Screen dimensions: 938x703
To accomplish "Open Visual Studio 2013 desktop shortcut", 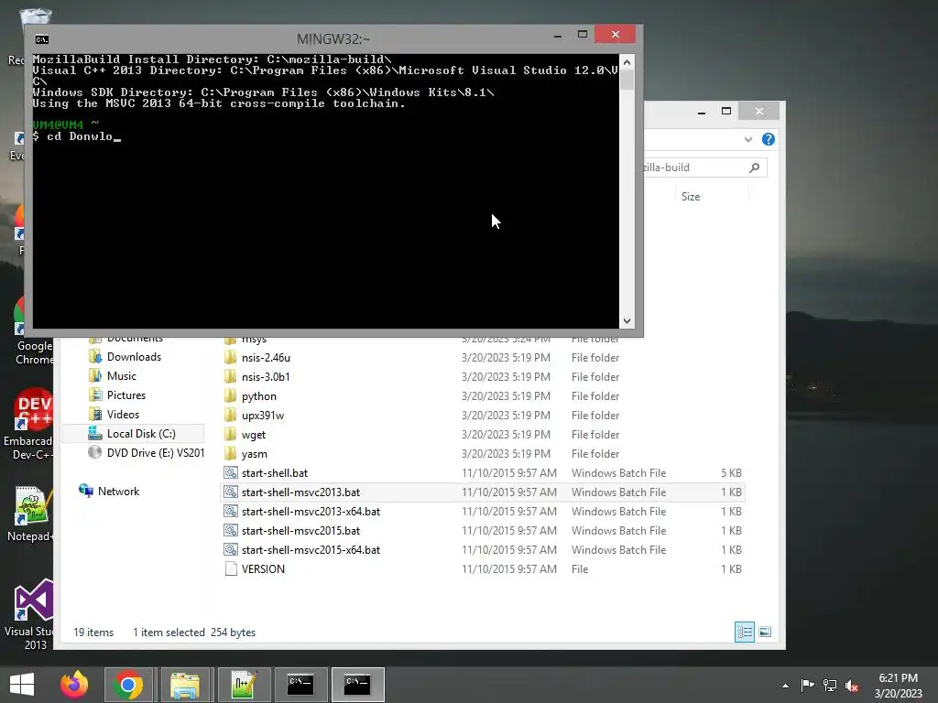I will click(x=34, y=614).
